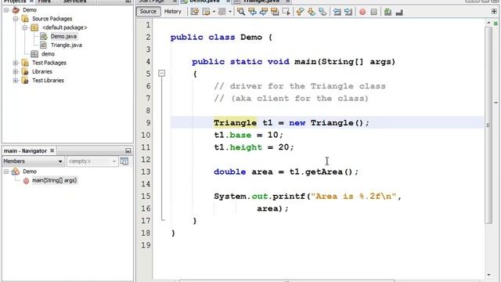Select Demo class node in Navigator
The image size is (501, 282).
[30, 172]
